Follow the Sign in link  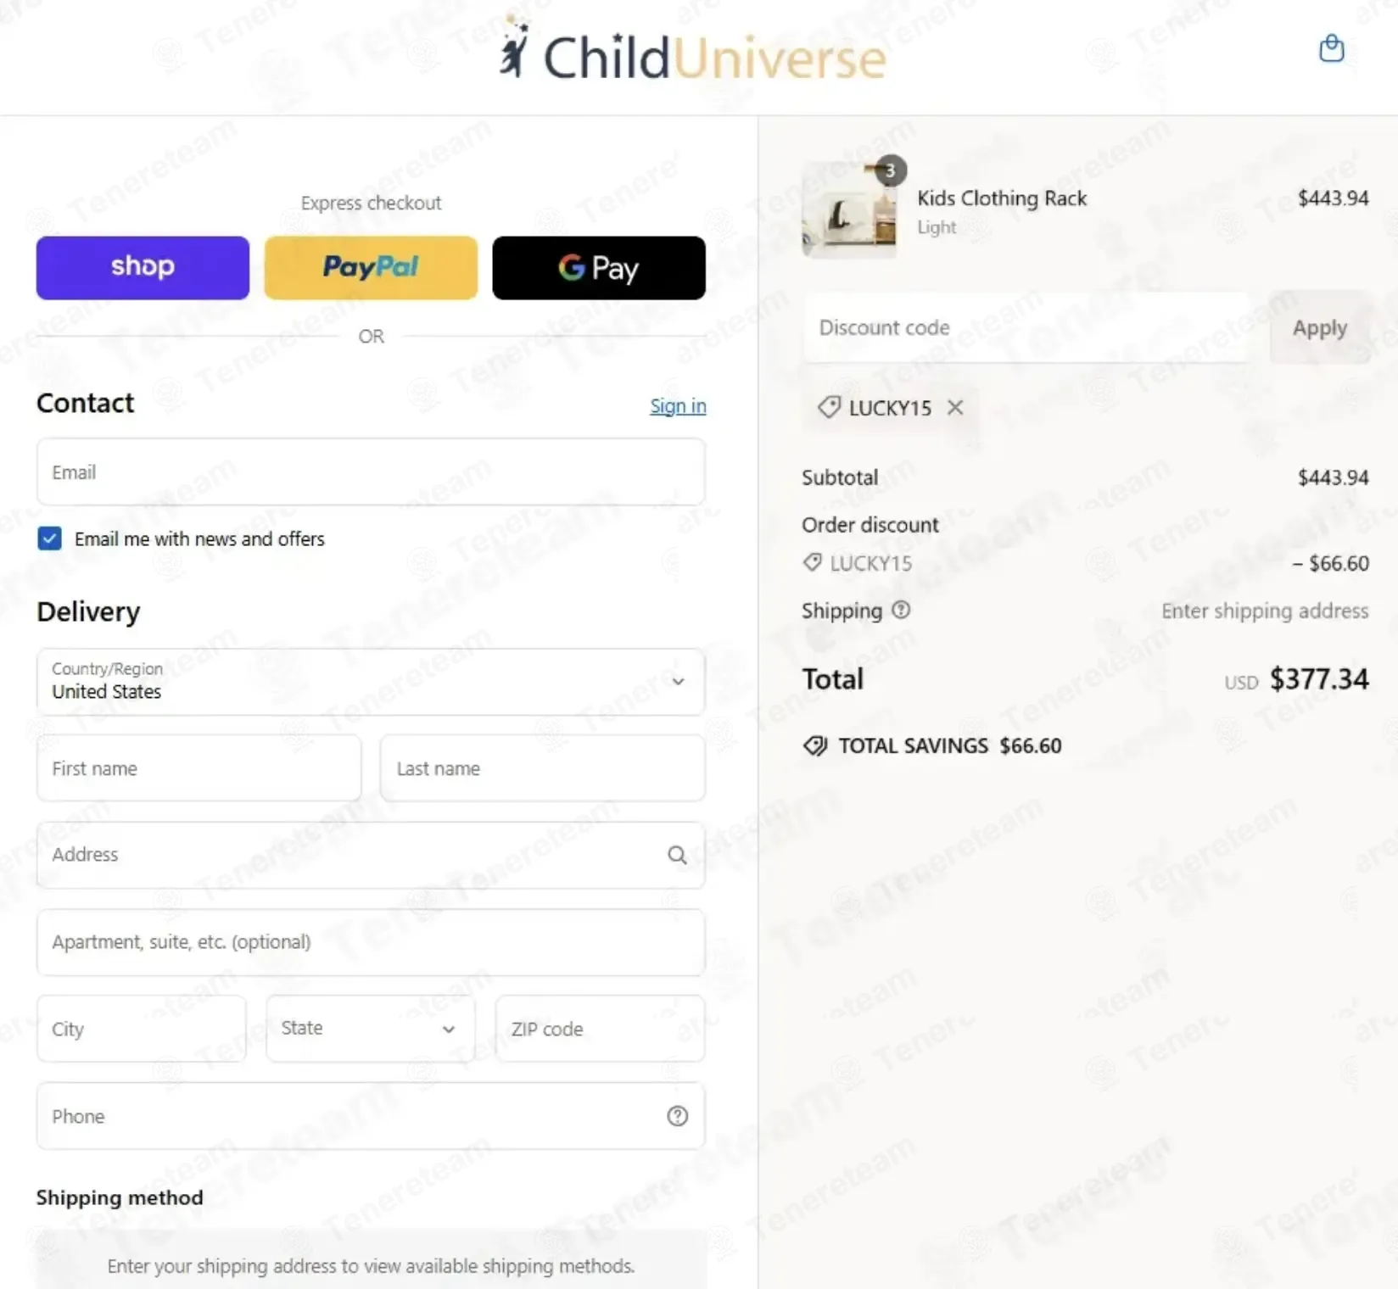(x=678, y=406)
